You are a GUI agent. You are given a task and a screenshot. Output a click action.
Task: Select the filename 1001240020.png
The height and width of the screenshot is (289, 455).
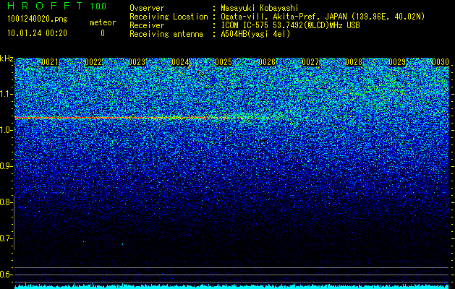tap(38, 19)
